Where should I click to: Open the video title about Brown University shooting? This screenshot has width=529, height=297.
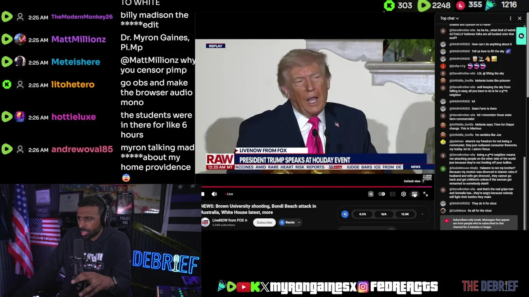coord(259,209)
